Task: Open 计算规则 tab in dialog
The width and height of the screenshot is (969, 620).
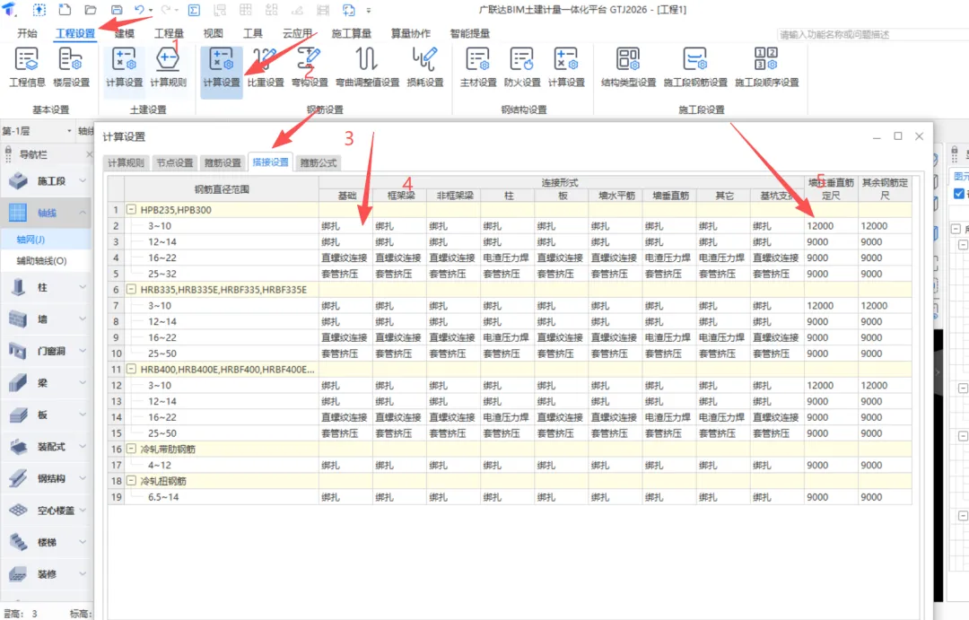Action: pyautogui.click(x=126, y=162)
